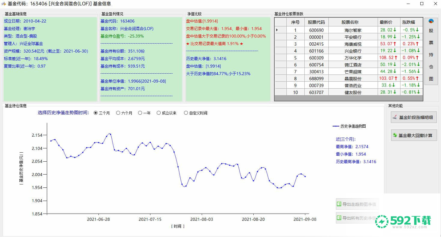This screenshot has height=237, width=441.
Task: Click 基金持仓盈亏：-25.39% line
Action: coord(122,36)
